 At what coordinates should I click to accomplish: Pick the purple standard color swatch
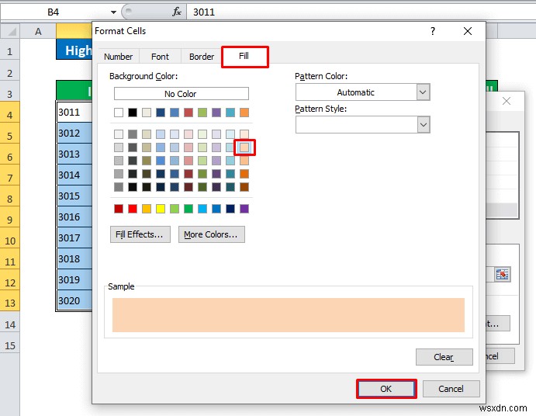(244, 209)
